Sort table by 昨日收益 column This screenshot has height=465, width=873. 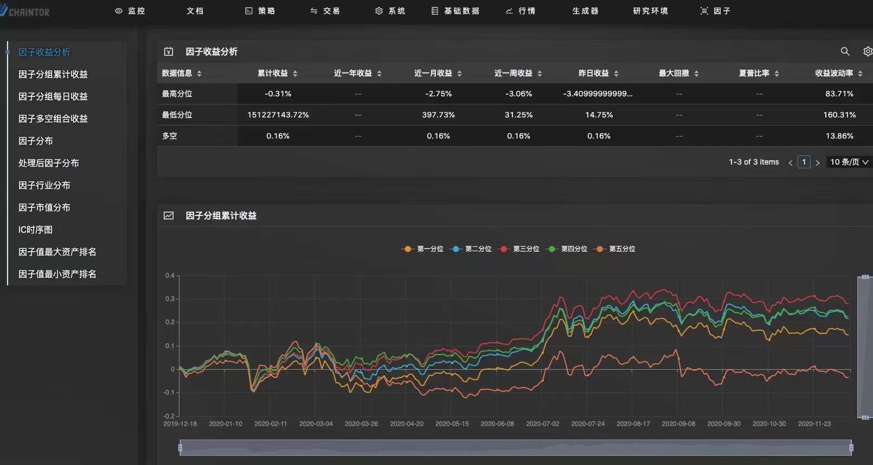click(616, 74)
